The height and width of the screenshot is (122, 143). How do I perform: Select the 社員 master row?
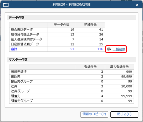pyautogui.click(x=71, y=86)
